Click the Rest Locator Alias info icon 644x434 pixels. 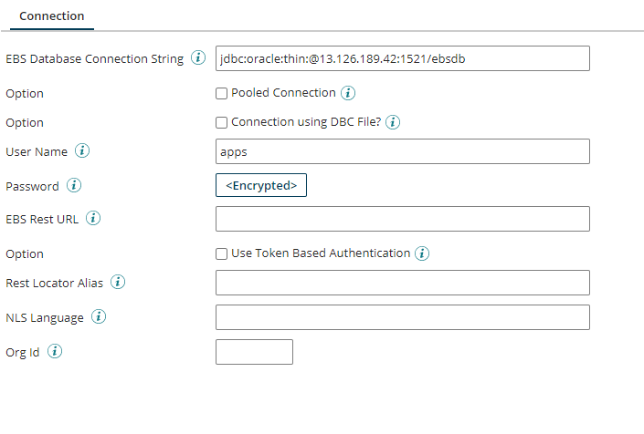(x=118, y=282)
